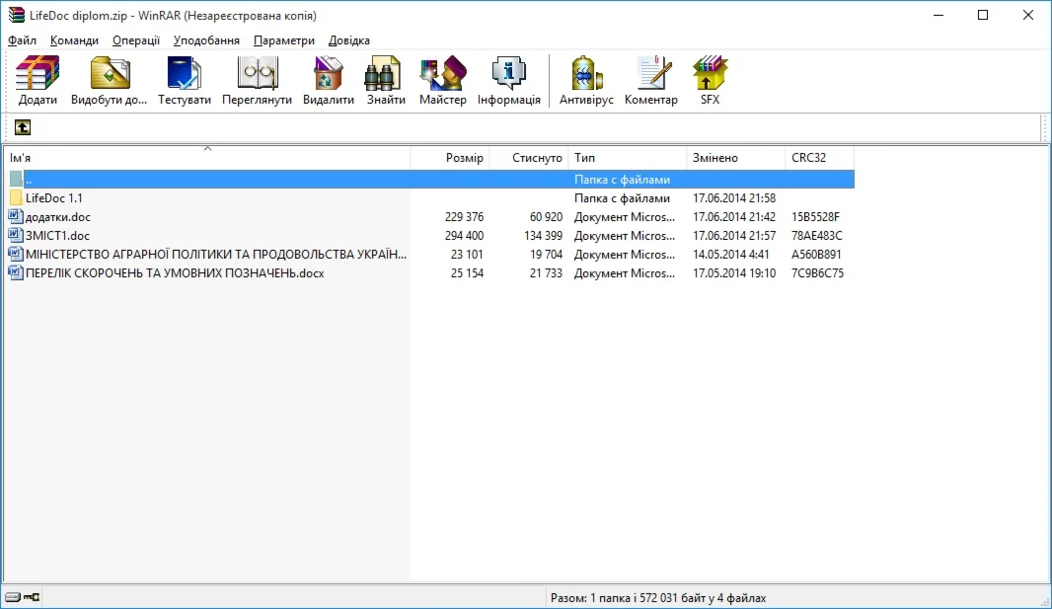Open the Майстер (Wizard) toolbar icon

[443, 73]
